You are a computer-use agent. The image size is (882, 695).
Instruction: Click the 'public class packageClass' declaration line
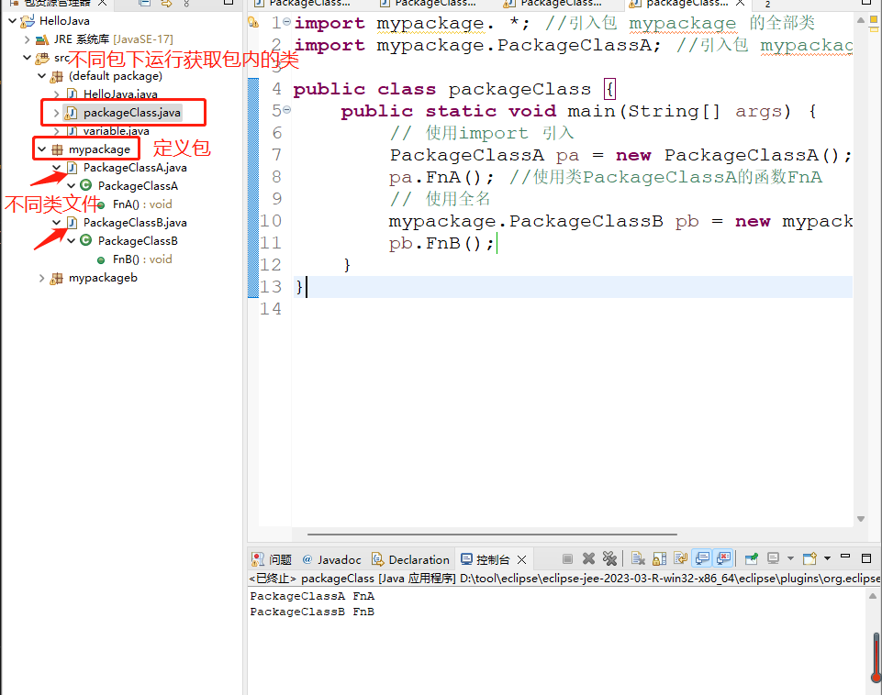click(x=441, y=89)
